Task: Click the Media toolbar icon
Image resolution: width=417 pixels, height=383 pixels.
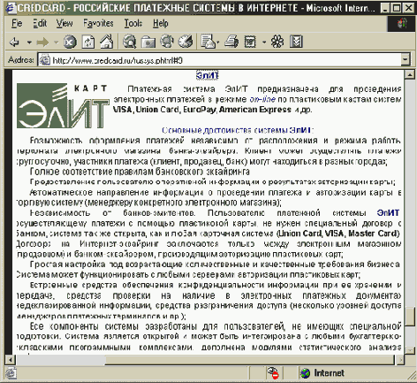Action: (167, 42)
